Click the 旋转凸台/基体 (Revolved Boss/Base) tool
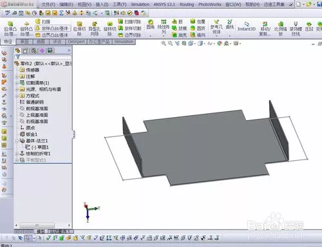 pyautogui.click(x=26, y=28)
